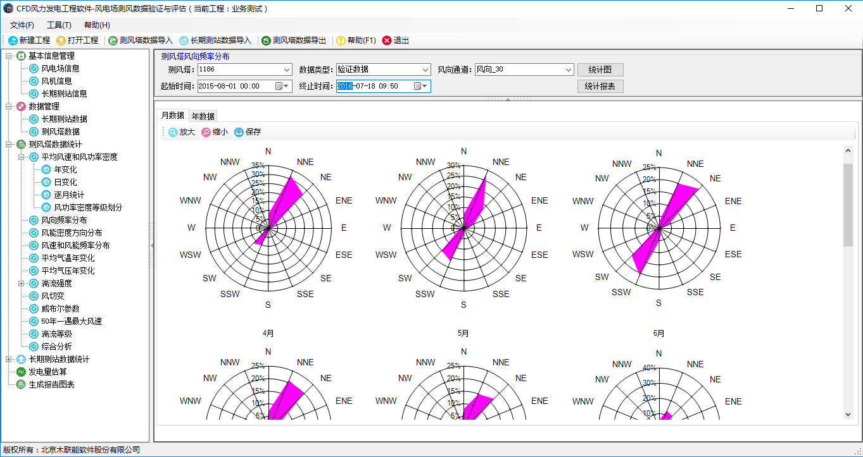Click the chart scrollbar down arrow

848,414
